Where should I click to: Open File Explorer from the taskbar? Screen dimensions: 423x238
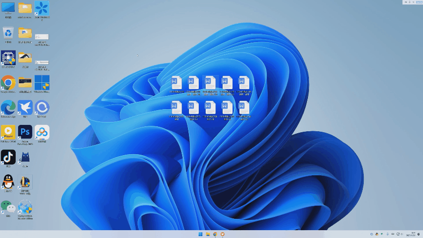208,234
